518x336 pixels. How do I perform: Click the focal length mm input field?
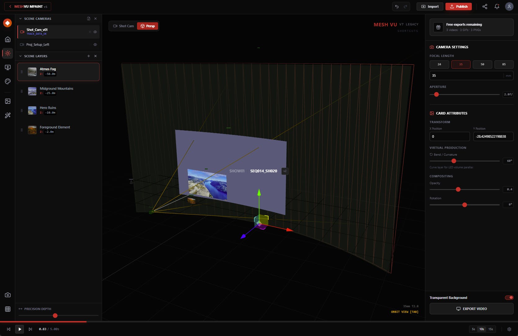pyautogui.click(x=472, y=75)
